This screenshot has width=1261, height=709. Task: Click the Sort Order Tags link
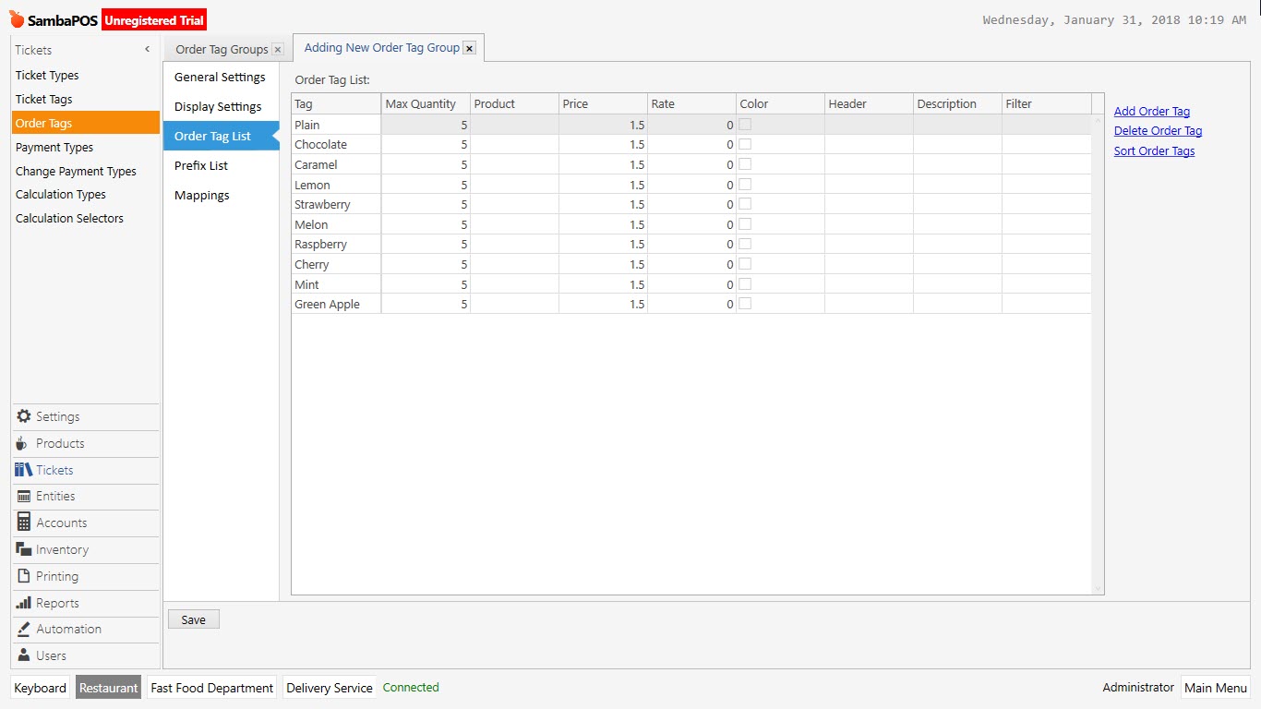point(1153,150)
